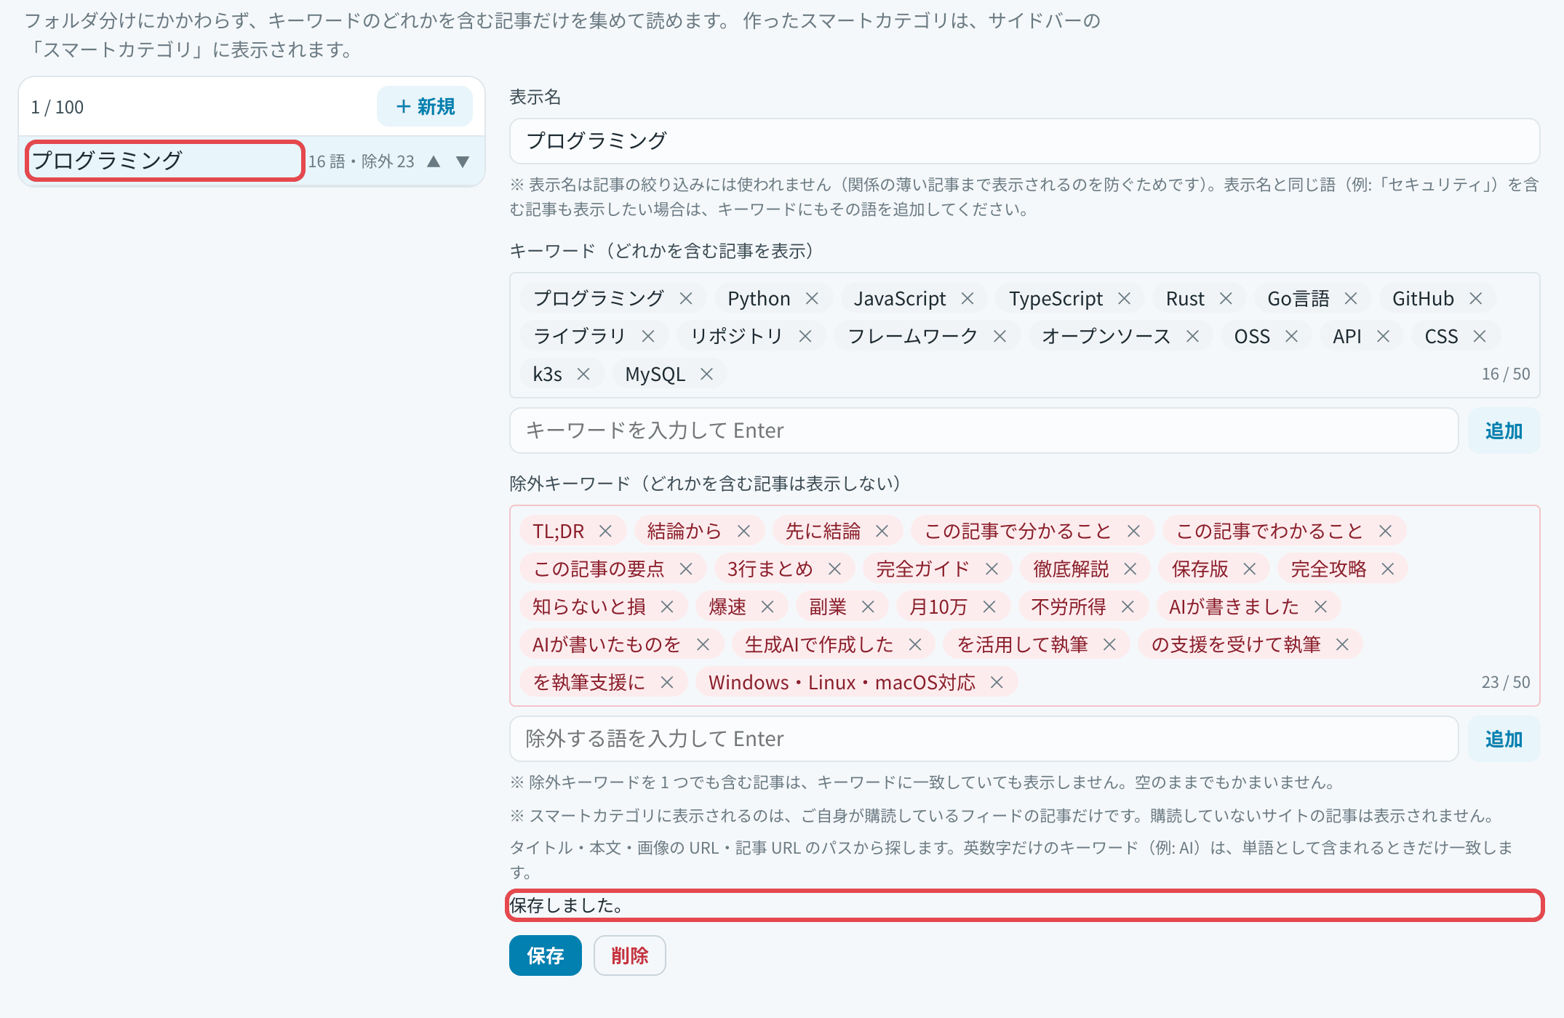Remove the 不労所得 exclusion chip

1128,607
